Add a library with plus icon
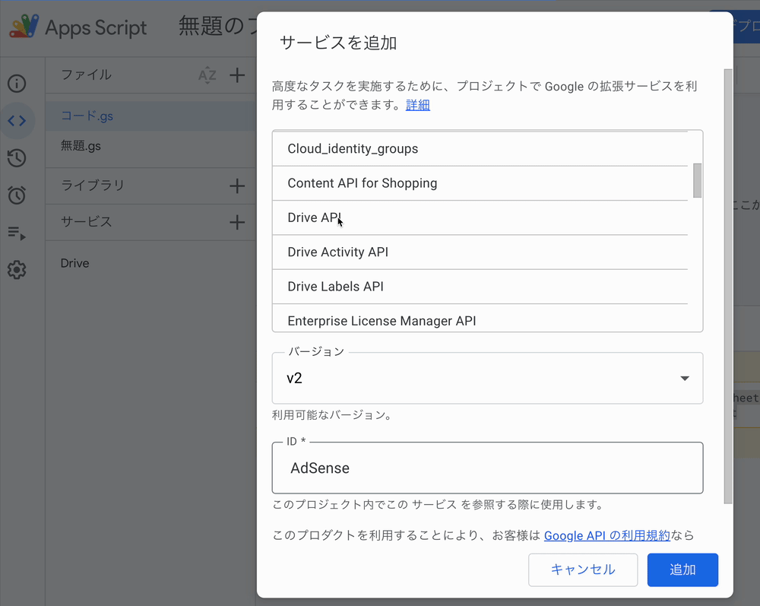760x606 pixels. click(x=237, y=186)
